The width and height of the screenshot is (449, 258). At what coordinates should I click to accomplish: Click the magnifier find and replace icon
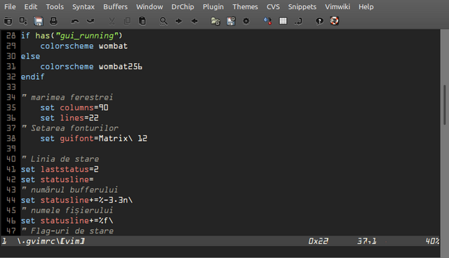163,21
